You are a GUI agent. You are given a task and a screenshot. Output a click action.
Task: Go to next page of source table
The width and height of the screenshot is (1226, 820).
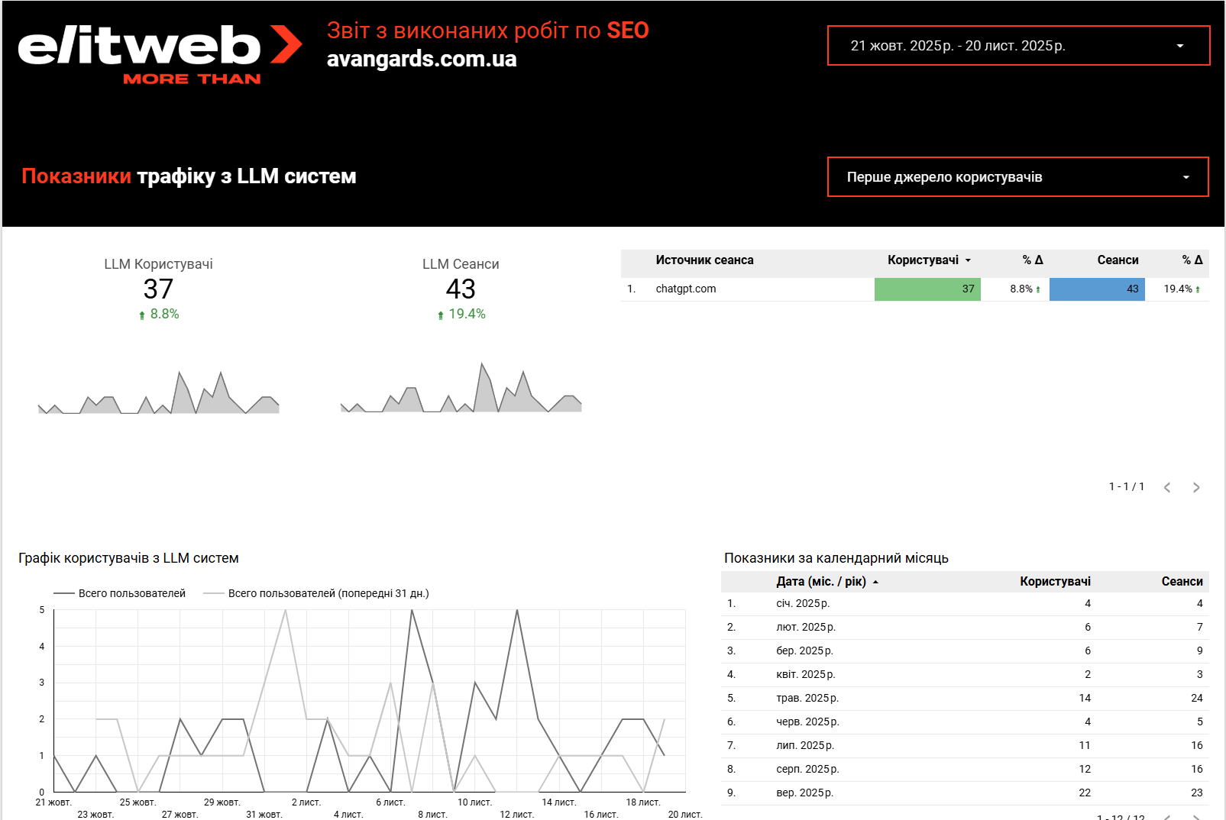1196,487
